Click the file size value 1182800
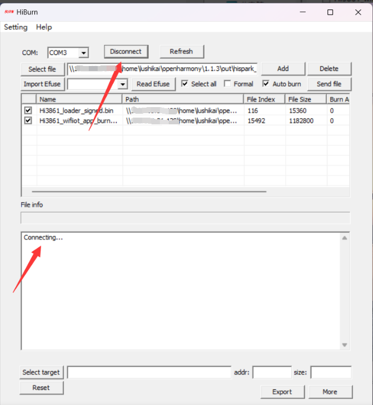 pos(301,121)
